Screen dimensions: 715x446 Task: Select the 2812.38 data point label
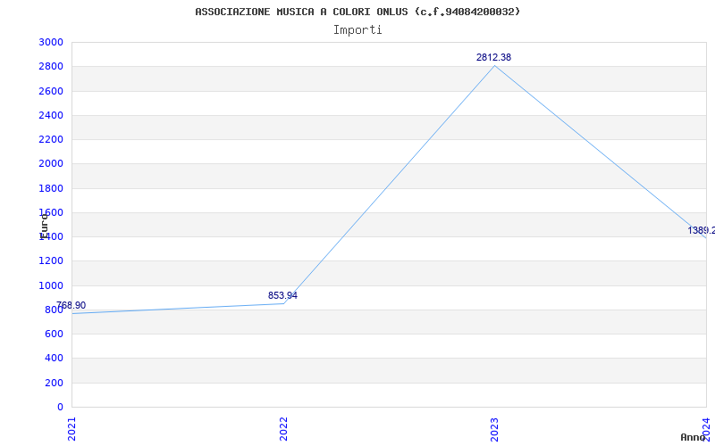(x=494, y=57)
